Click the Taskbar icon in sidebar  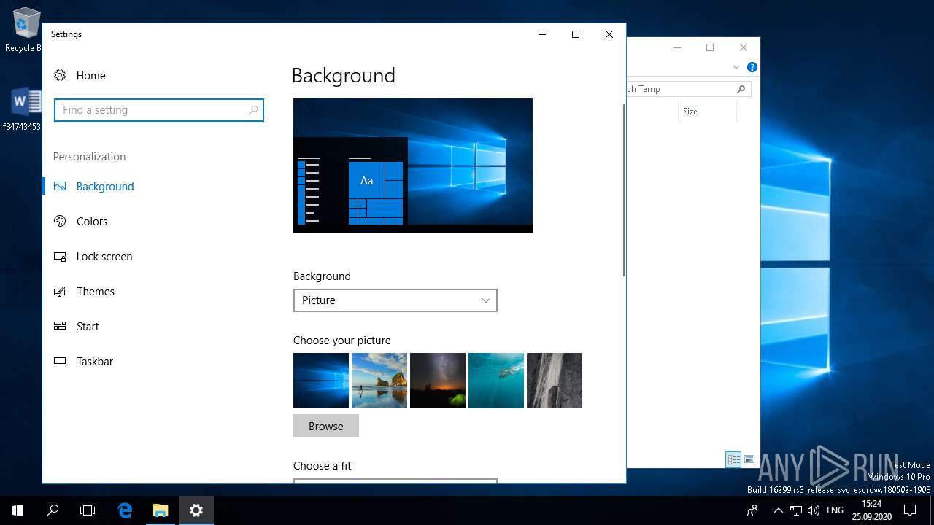pyautogui.click(x=60, y=361)
